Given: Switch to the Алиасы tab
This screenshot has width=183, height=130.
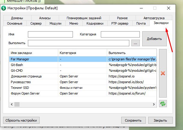Looking at the screenshot, I should pos(45,18).
